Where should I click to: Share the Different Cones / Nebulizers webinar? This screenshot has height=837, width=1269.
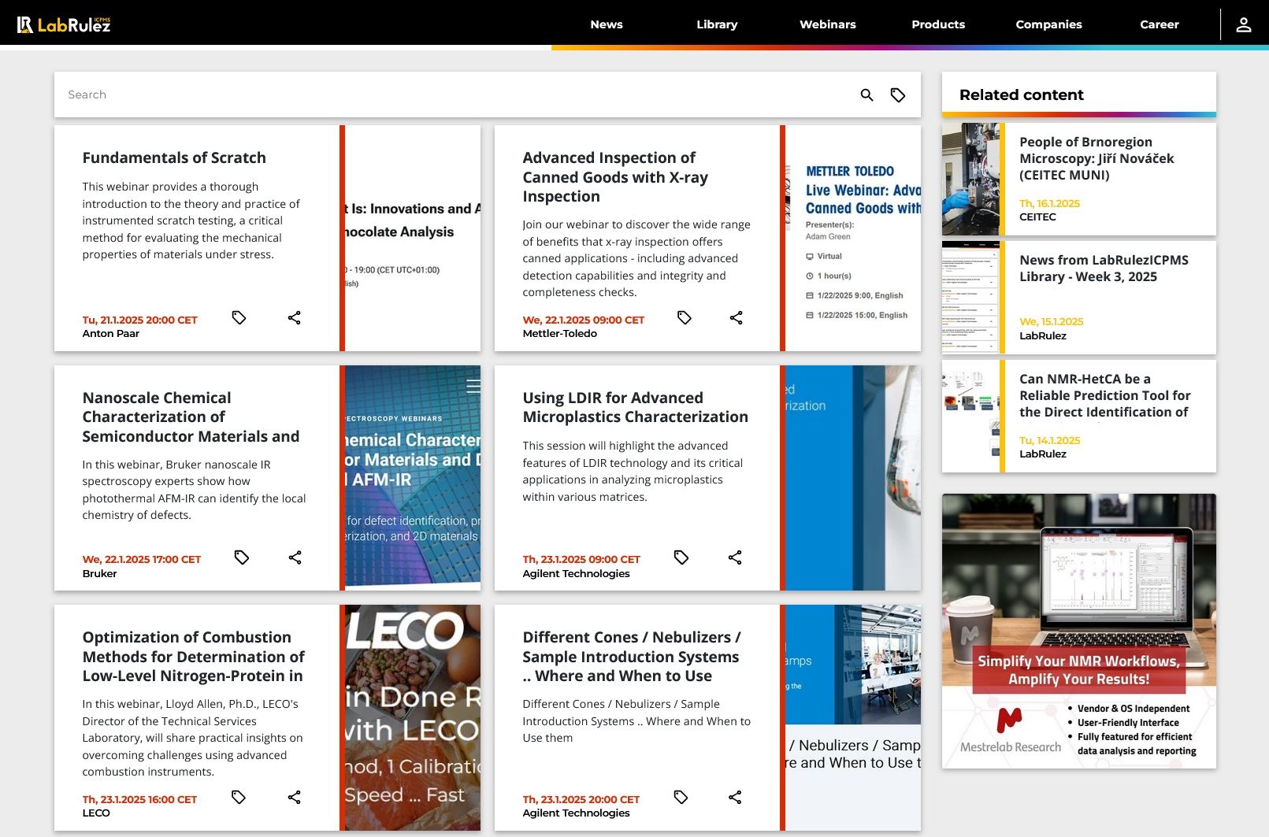(x=736, y=797)
